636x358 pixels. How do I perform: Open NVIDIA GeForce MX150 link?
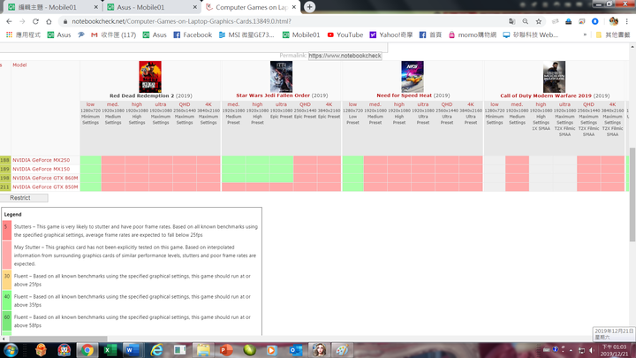(41, 169)
